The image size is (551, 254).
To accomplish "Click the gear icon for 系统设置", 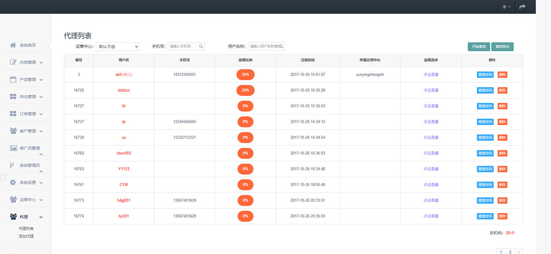I will click(x=13, y=183).
